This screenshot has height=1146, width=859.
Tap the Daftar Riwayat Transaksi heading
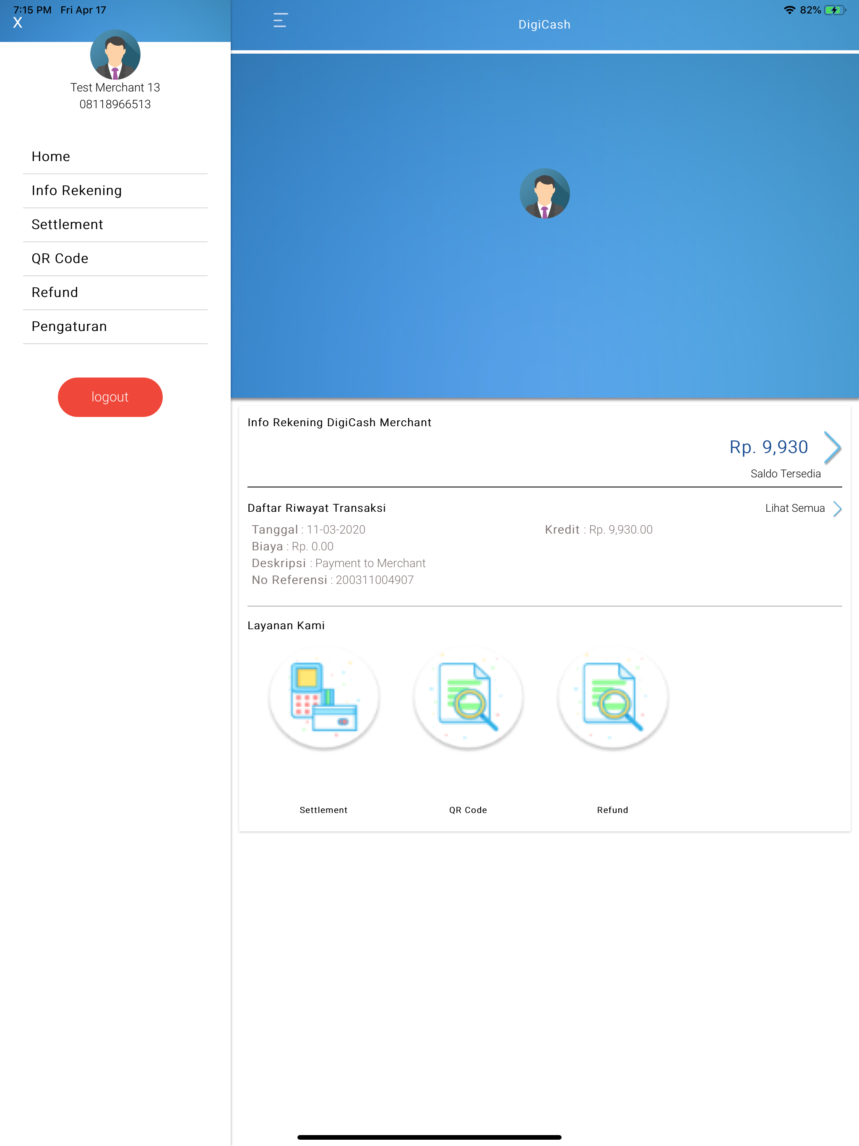coord(317,508)
